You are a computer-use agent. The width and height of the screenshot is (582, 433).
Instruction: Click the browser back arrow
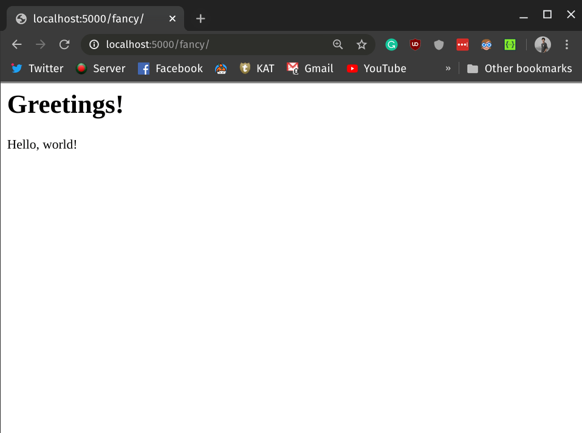coord(16,44)
